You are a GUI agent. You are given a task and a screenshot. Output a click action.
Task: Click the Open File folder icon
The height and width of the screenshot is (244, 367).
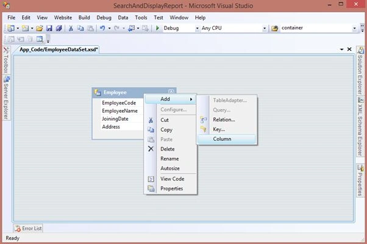tap(40, 28)
